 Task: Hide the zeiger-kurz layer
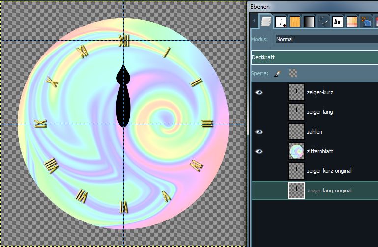tap(259, 92)
